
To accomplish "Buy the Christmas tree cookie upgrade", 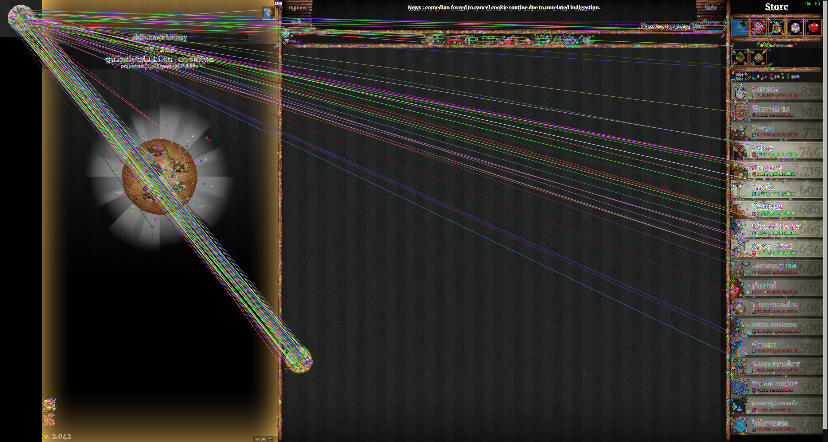I will coord(776,28).
